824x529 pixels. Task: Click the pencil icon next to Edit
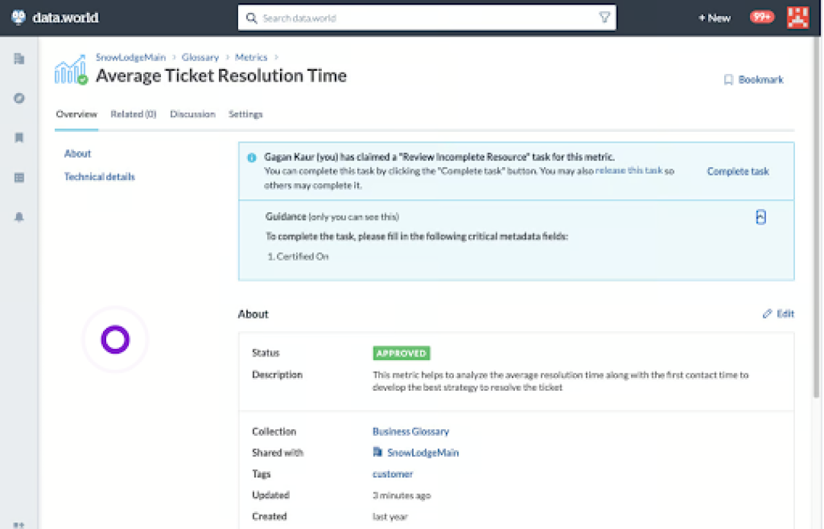(x=767, y=314)
